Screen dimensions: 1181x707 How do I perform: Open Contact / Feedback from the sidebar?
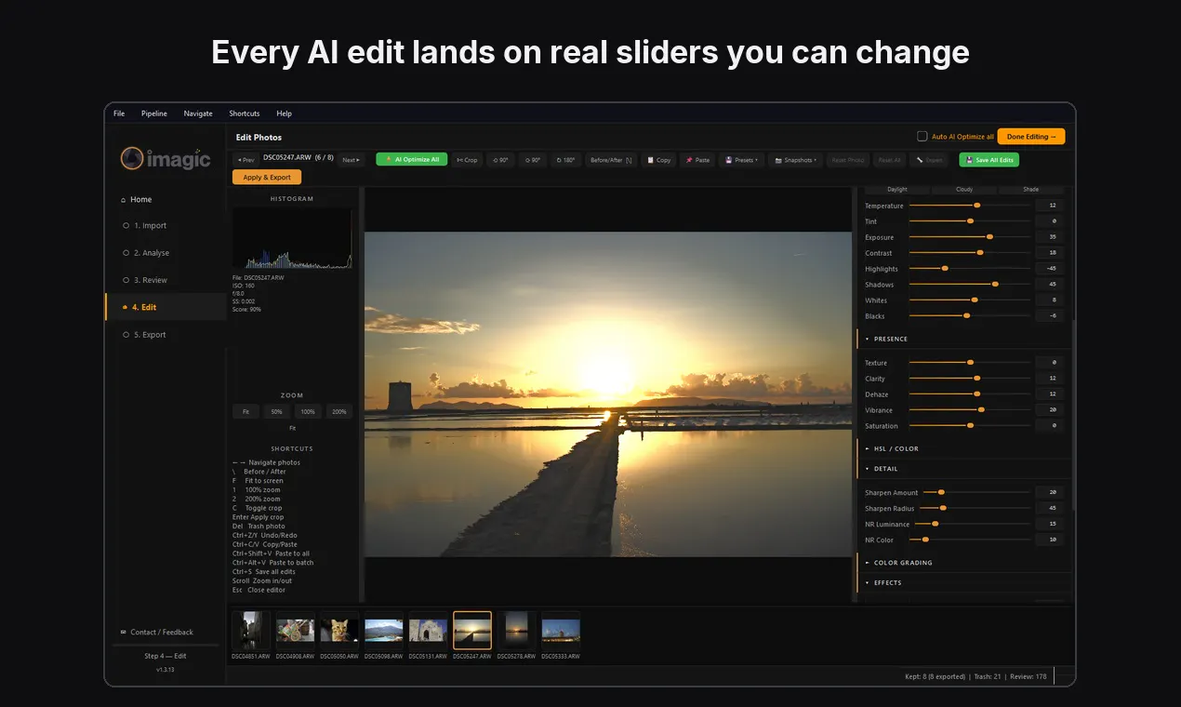[156, 633]
